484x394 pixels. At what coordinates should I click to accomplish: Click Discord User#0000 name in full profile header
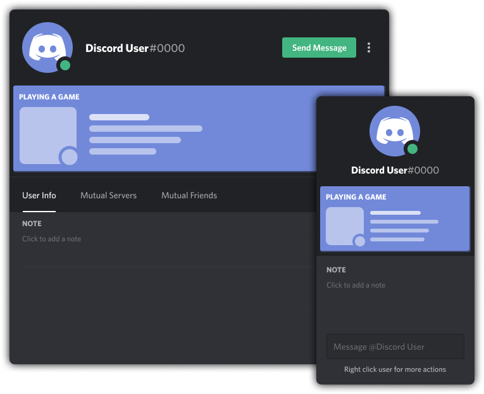pyautogui.click(x=135, y=48)
